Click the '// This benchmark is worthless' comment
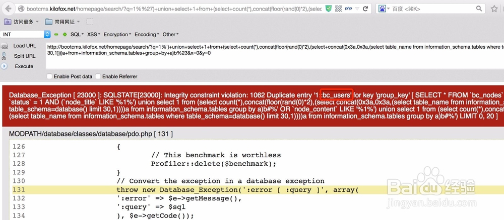This screenshot has width=504, height=220. [216, 155]
